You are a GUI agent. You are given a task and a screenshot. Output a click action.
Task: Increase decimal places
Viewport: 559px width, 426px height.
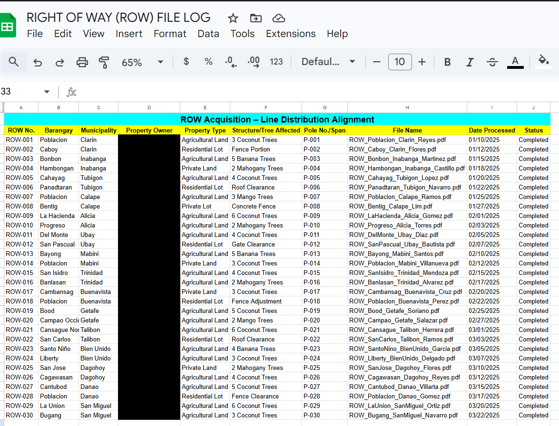coord(254,62)
